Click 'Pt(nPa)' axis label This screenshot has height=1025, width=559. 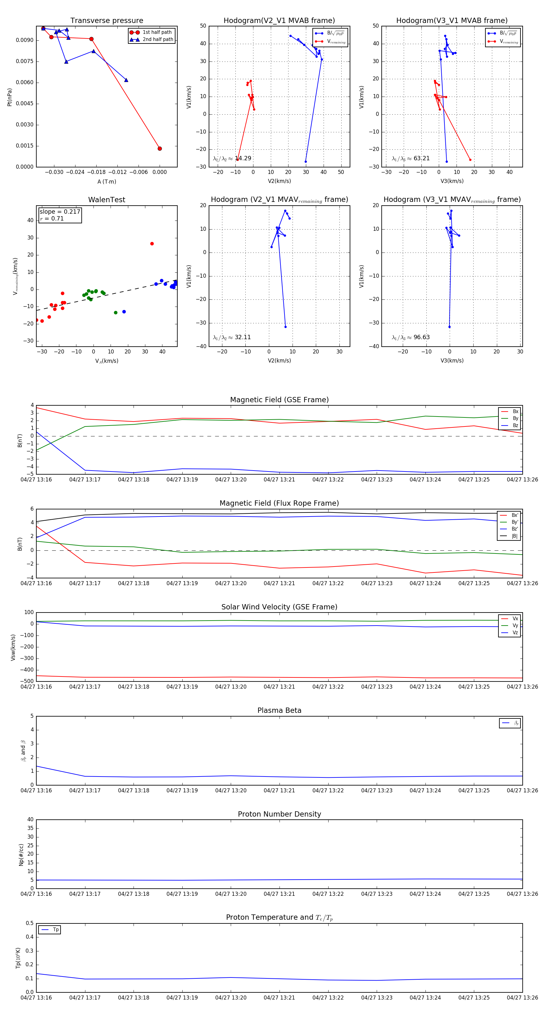click(x=10, y=97)
